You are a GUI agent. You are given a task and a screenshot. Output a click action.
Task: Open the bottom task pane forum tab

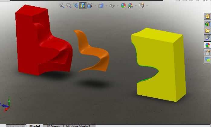click(207, 60)
